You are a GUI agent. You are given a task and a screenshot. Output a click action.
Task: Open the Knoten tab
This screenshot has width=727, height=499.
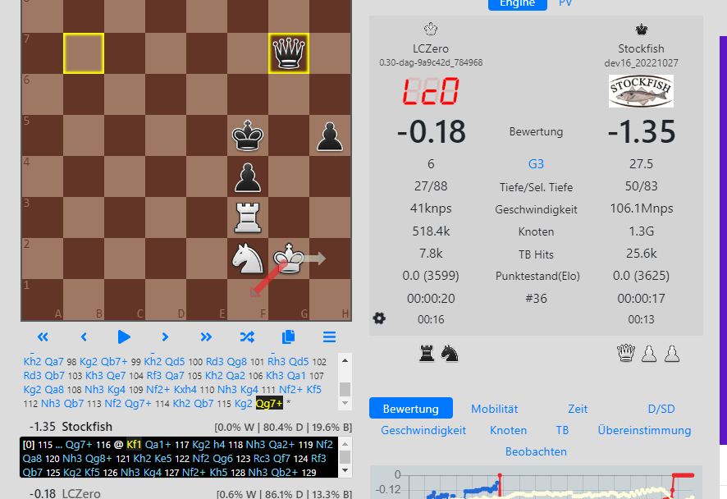(508, 430)
